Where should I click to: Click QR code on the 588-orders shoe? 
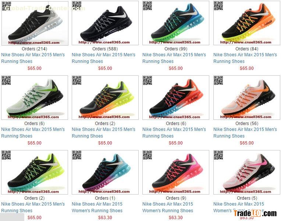tap(77, 6)
